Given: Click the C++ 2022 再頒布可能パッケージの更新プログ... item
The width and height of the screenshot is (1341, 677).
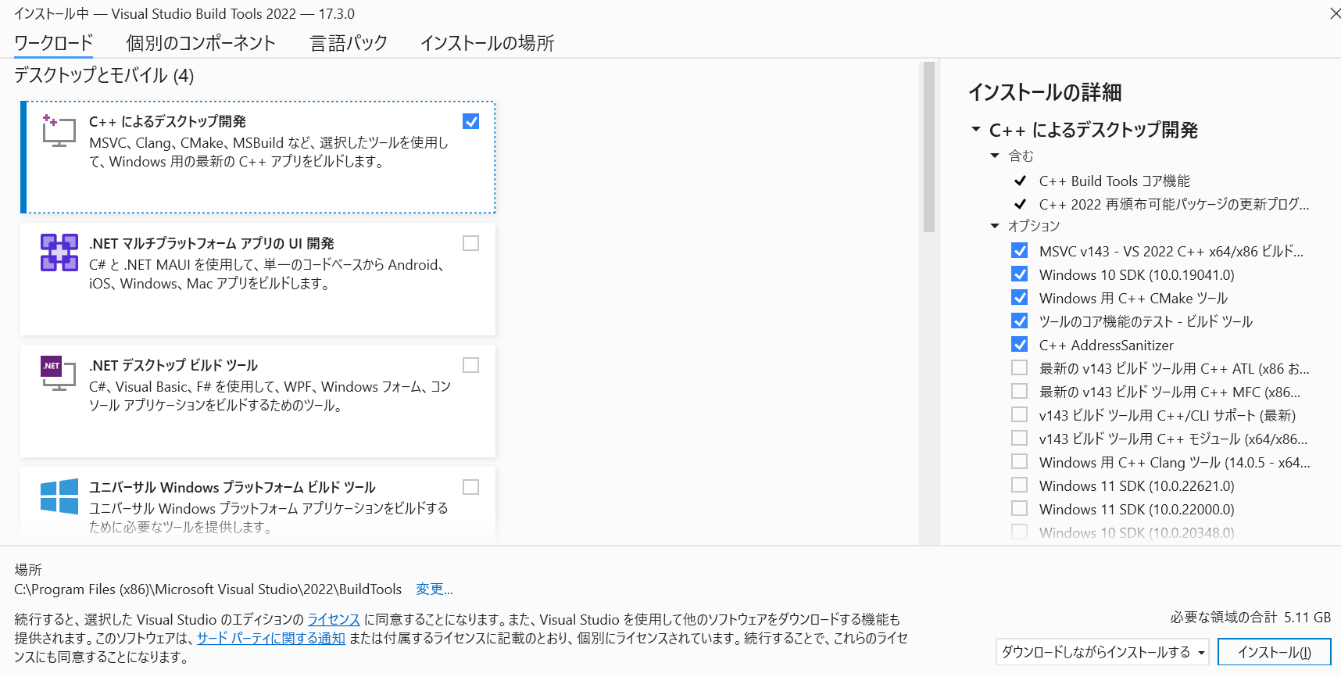Looking at the screenshot, I should [1174, 204].
